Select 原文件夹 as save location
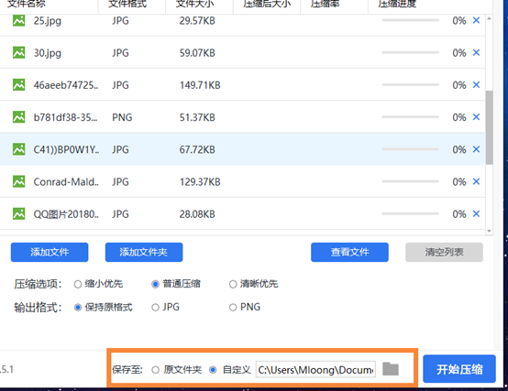 coord(156,370)
